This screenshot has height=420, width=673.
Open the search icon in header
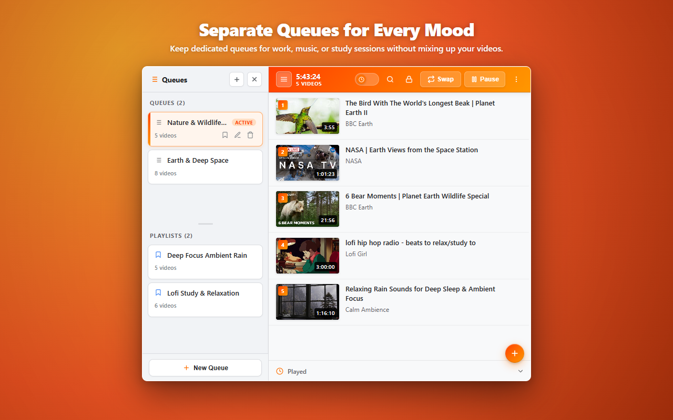click(390, 79)
